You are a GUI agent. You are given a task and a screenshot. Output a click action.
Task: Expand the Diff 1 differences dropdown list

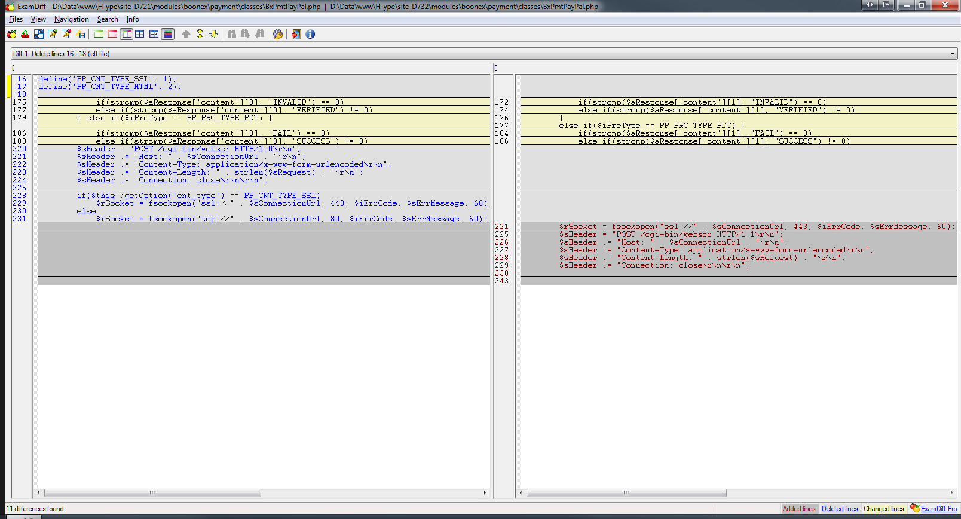(953, 54)
